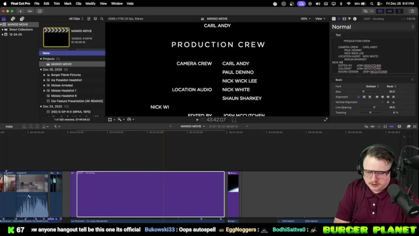Open the Video inspector filmstrip icon
The width and height of the screenshot is (419, 236).
[344, 19]
